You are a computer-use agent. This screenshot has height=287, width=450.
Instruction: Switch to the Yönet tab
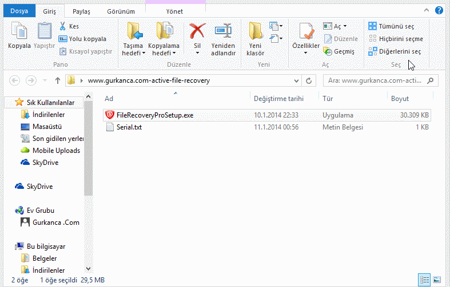174,11
